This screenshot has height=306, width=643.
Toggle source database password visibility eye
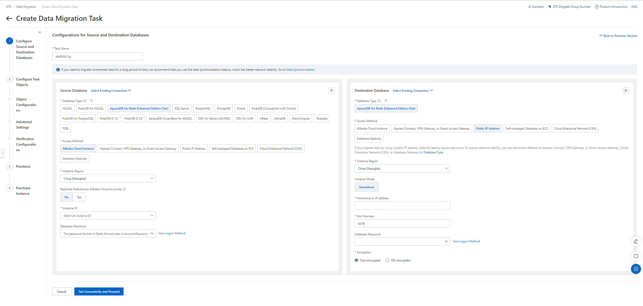(152, 234)
